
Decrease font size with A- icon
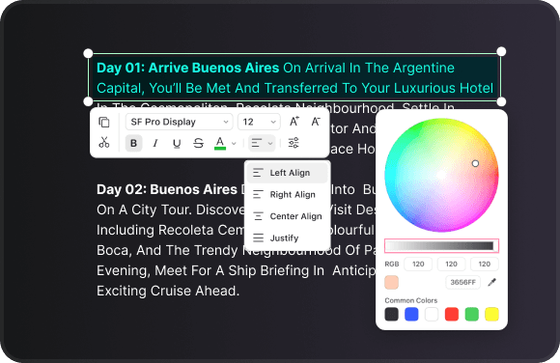[x=316, y=122]
